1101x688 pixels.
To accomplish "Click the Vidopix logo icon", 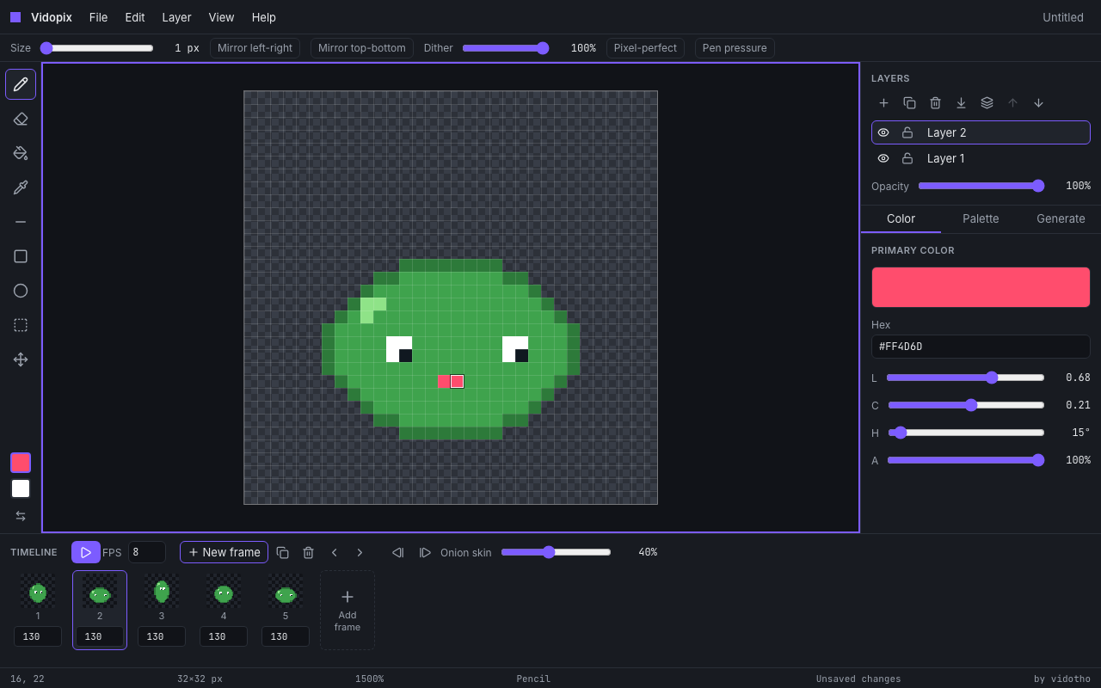I will [15, 17].
